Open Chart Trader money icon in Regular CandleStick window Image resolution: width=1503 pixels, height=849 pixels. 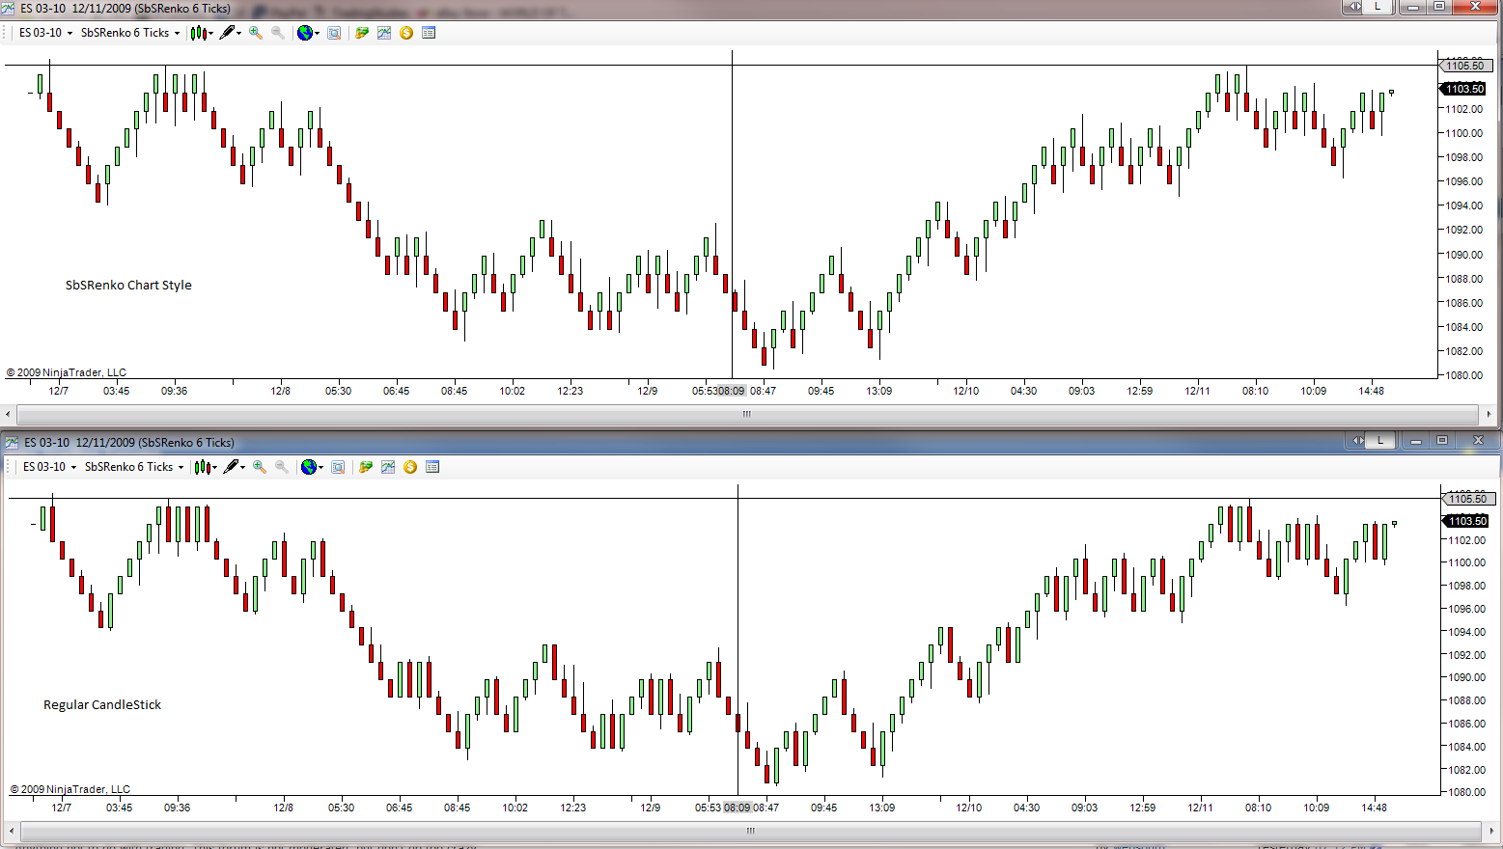point(366,467)
